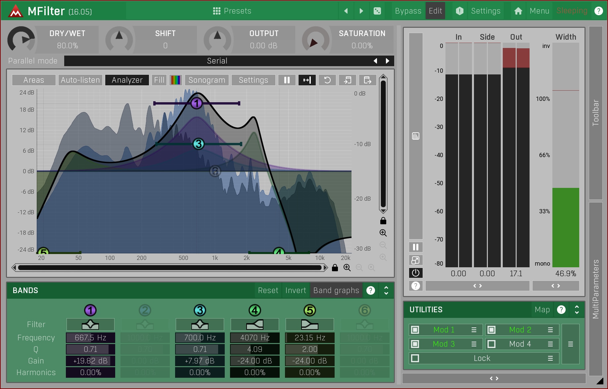Open the Sonogram view
The height and width of the screenshot is (389, 608).
[x=207, y=80]
